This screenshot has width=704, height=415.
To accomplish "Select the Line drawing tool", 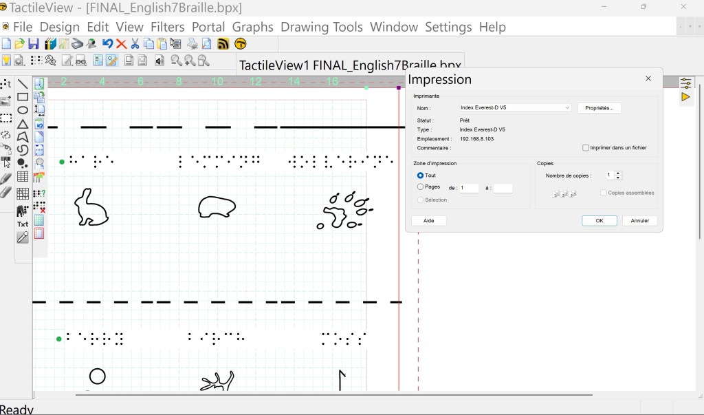I will tap(23, 84).
